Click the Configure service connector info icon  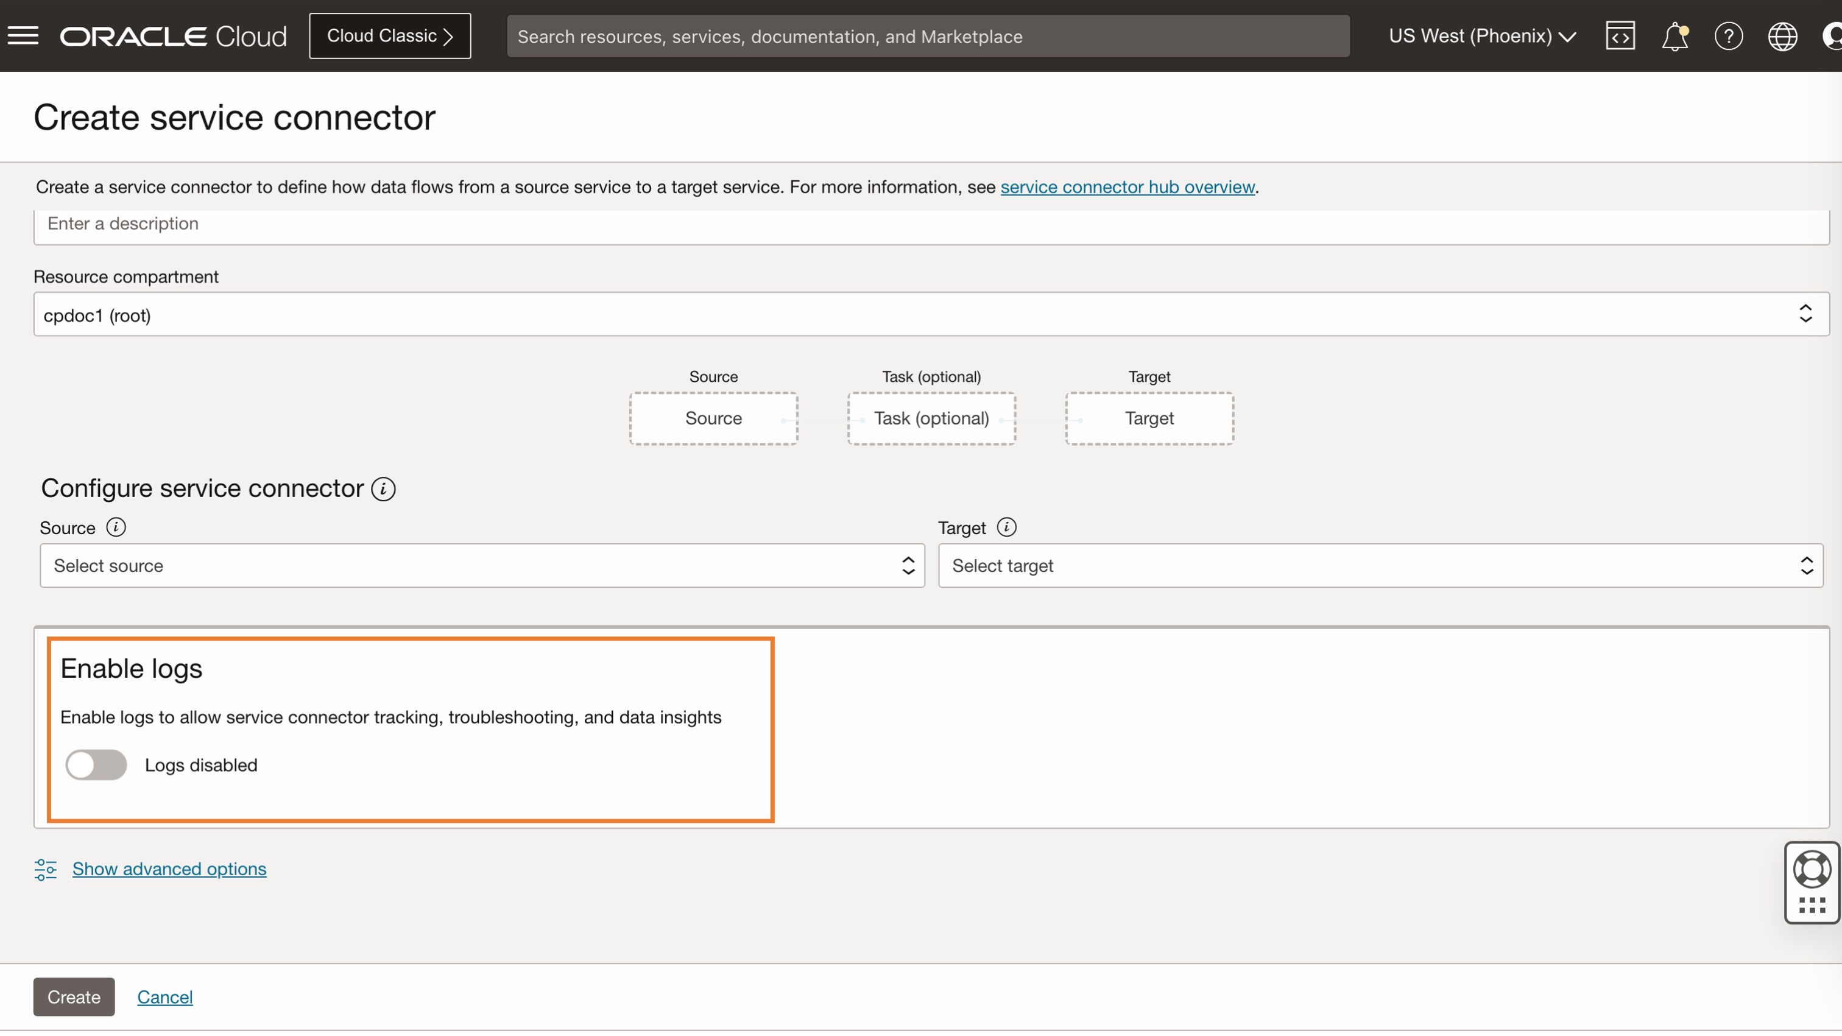pyautogui.click(x=384, y=489)
